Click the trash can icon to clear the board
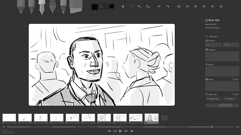This screenshot has width=241, height=135. click(x=123, y=6)
